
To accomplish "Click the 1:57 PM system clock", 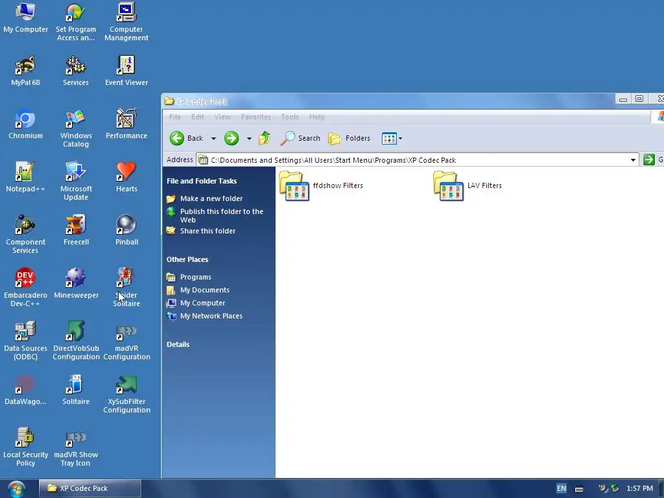I will [x=639, y=488].
